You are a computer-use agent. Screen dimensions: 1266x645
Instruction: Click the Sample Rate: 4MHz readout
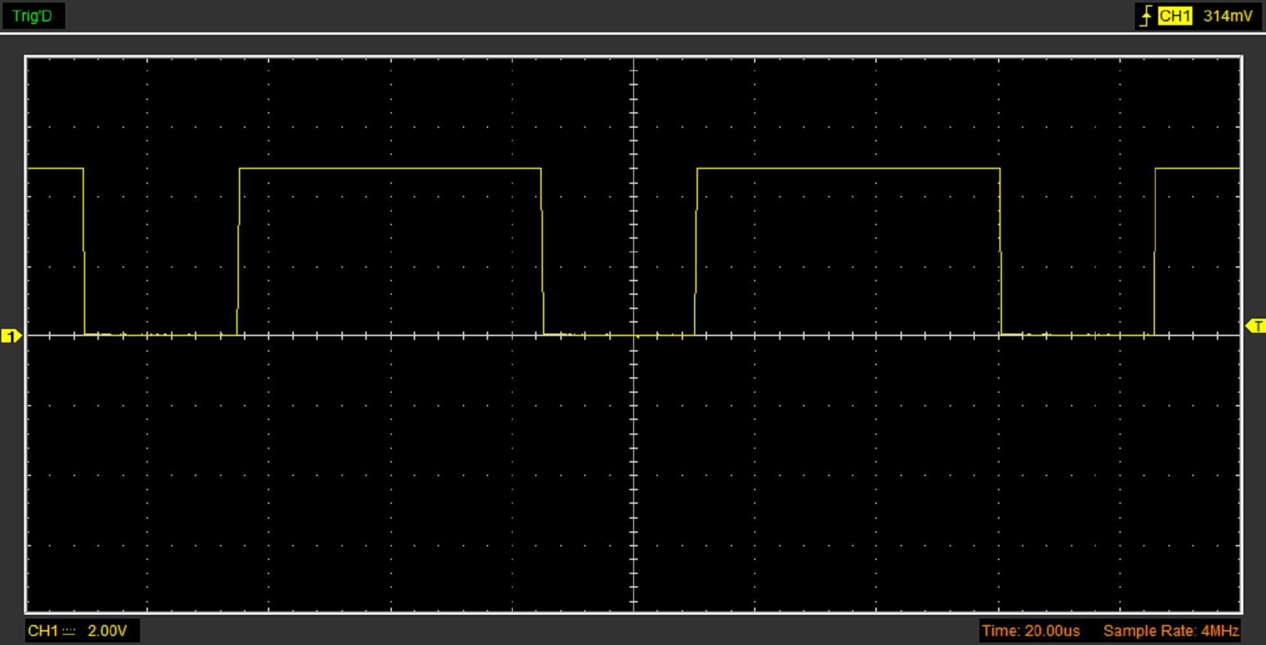(1170, 631)
